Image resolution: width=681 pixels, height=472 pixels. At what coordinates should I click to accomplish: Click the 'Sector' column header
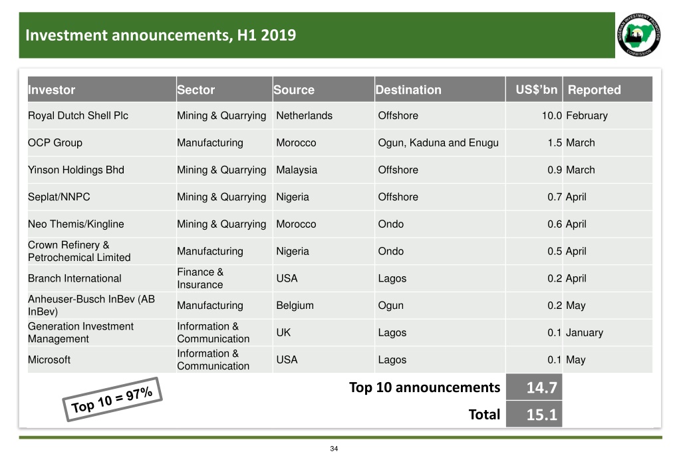[225, 89]
